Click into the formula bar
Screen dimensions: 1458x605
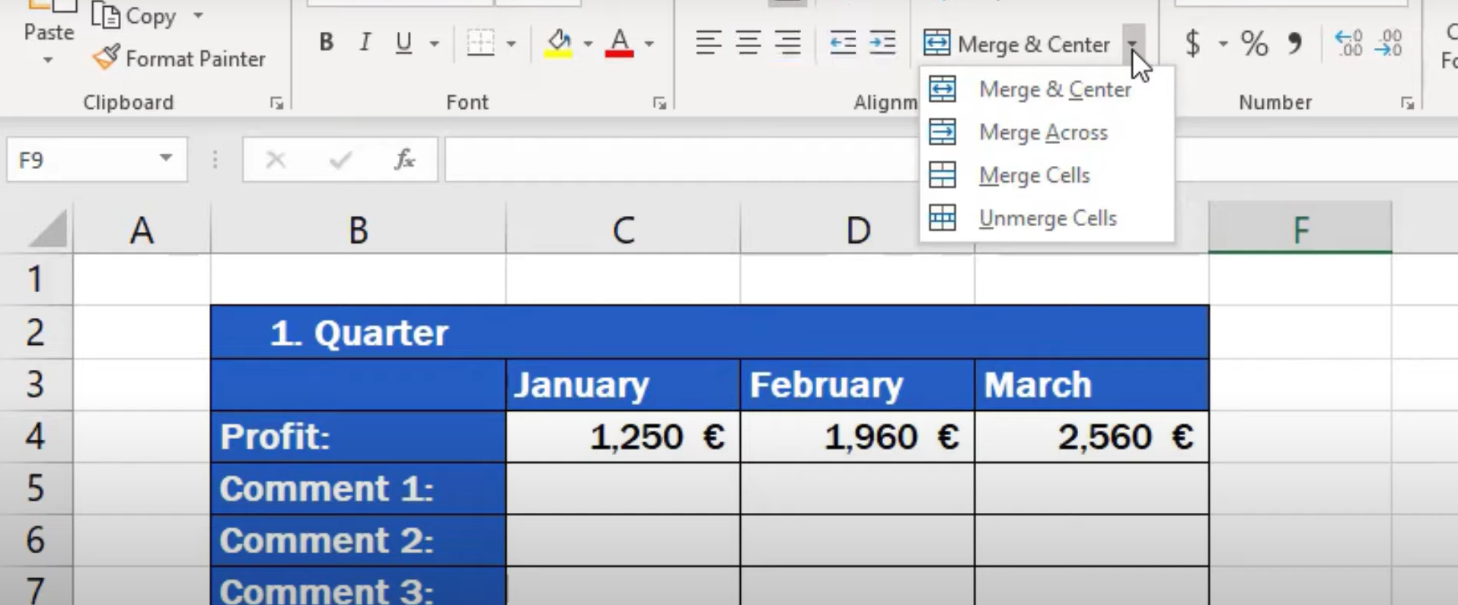pyautogui.click(x=681, y=160)
